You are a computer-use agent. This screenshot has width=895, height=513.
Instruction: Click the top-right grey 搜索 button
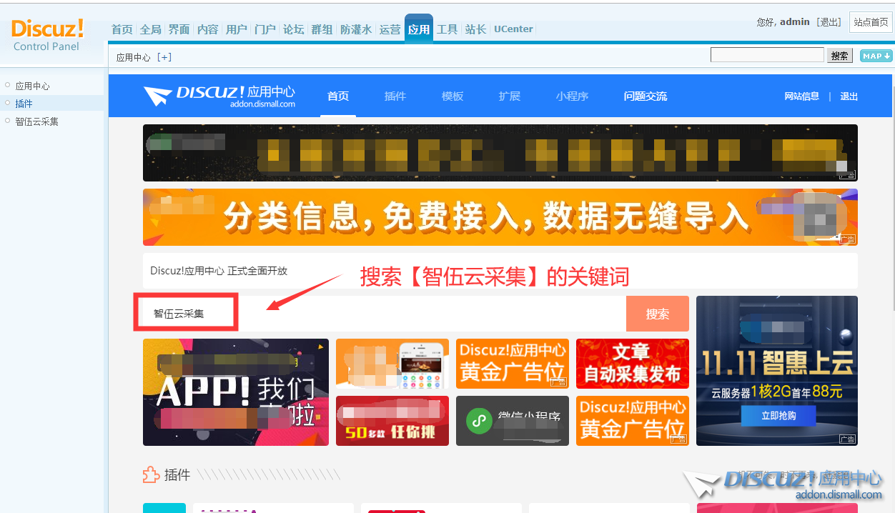pyautogui.click(x=840, y=56)
